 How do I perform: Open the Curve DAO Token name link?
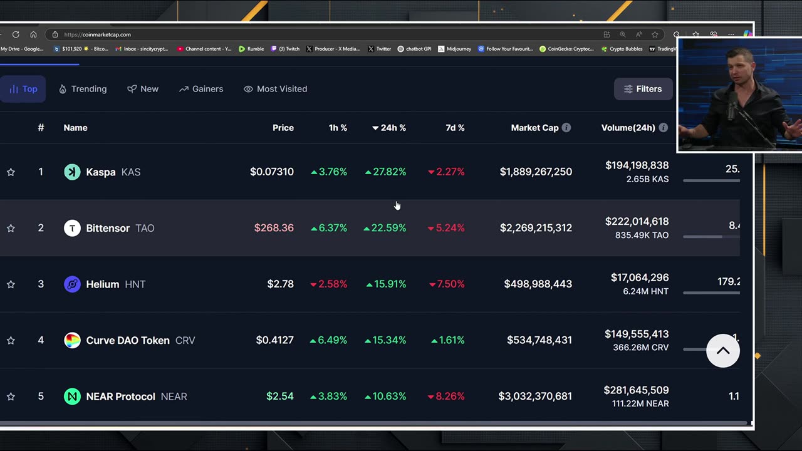pos(128,341)
